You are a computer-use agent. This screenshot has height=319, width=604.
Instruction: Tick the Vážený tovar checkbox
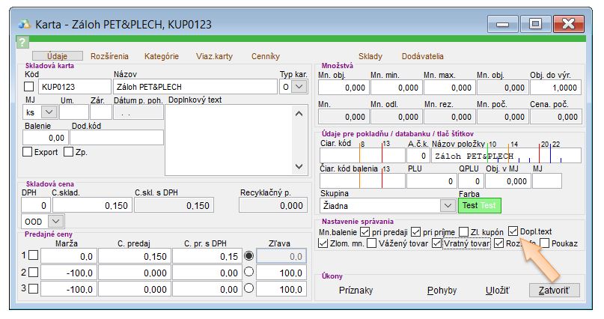(x=372, y=243)
